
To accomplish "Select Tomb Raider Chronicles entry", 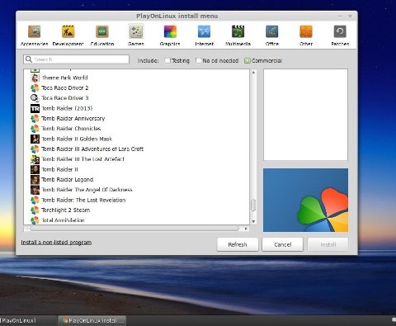I will point(71,129).
